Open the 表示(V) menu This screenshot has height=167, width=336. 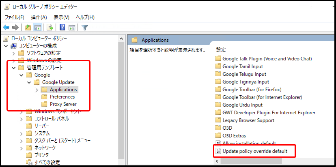[x=62, y=17]
